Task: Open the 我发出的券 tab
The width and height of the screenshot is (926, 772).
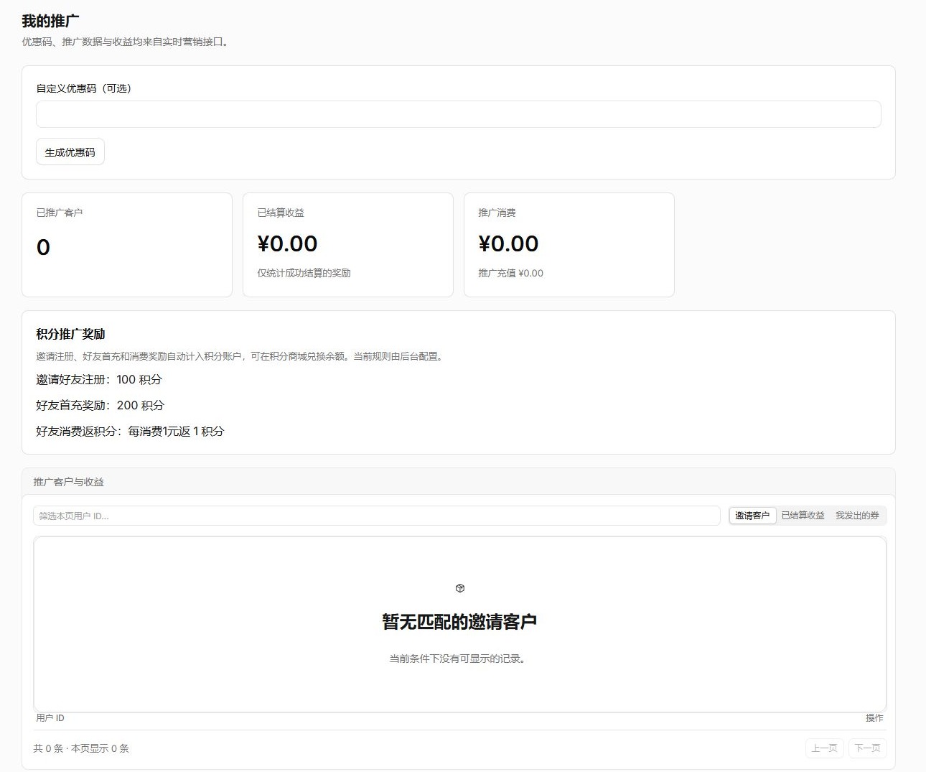Action: point(857,516)
